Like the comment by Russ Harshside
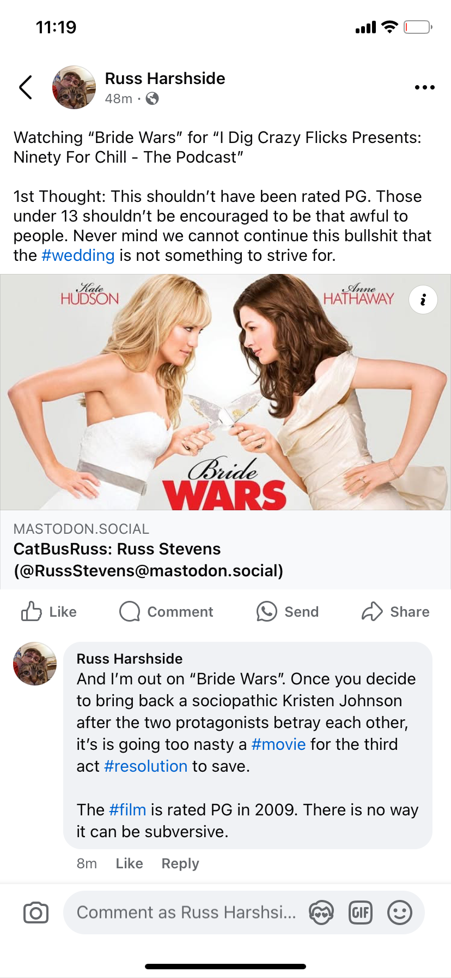Viewport: 451px width, 978px height. pyautogui.click(x=129, y=863)
